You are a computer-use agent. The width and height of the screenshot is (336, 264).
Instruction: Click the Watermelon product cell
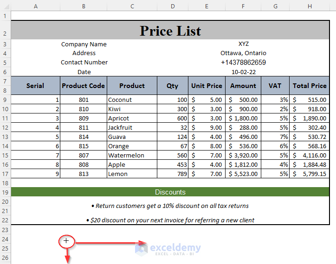pyautogui.click(x=132, y=155)
